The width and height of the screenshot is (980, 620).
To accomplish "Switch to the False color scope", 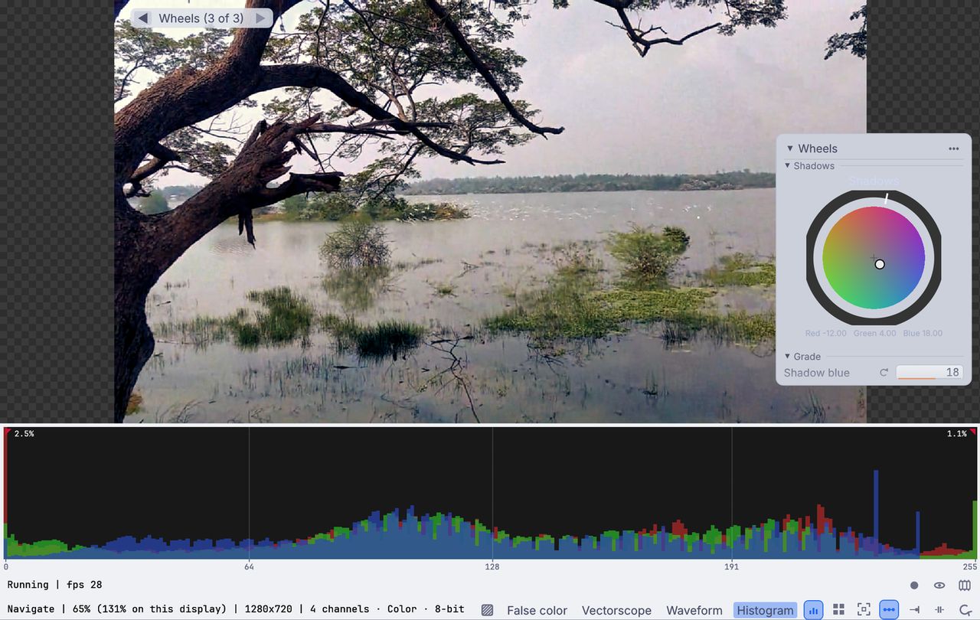I will click(x=537, y=610).
